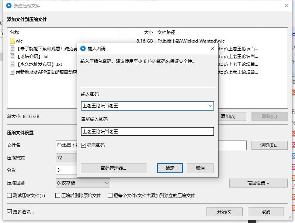This screenshot has height=223, width=295.
Task: Click the 重新输入密码 text field
Action: [147, 132]
